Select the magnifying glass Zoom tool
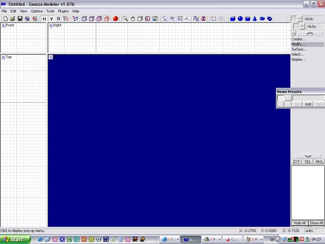The height and width of the screenshot is (244, 325). 125,19
